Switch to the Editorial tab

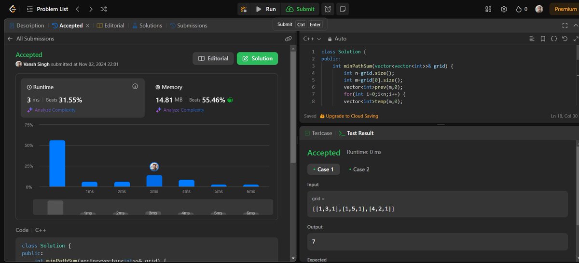[110, 26]
